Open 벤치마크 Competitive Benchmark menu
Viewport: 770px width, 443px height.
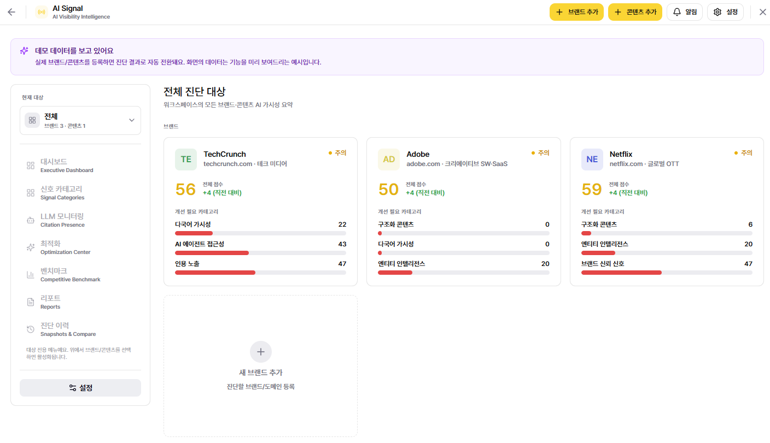pyautogui.click(x=80, y=275)
